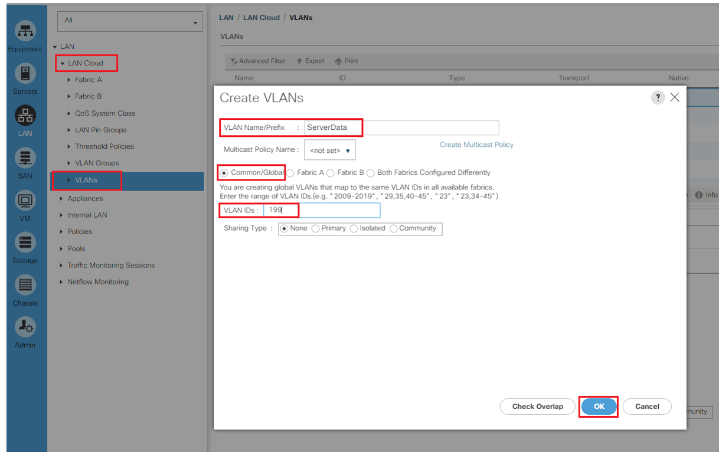
Task: Select Both Fabrics Configured Differently option
Action: tap(371, 173)
